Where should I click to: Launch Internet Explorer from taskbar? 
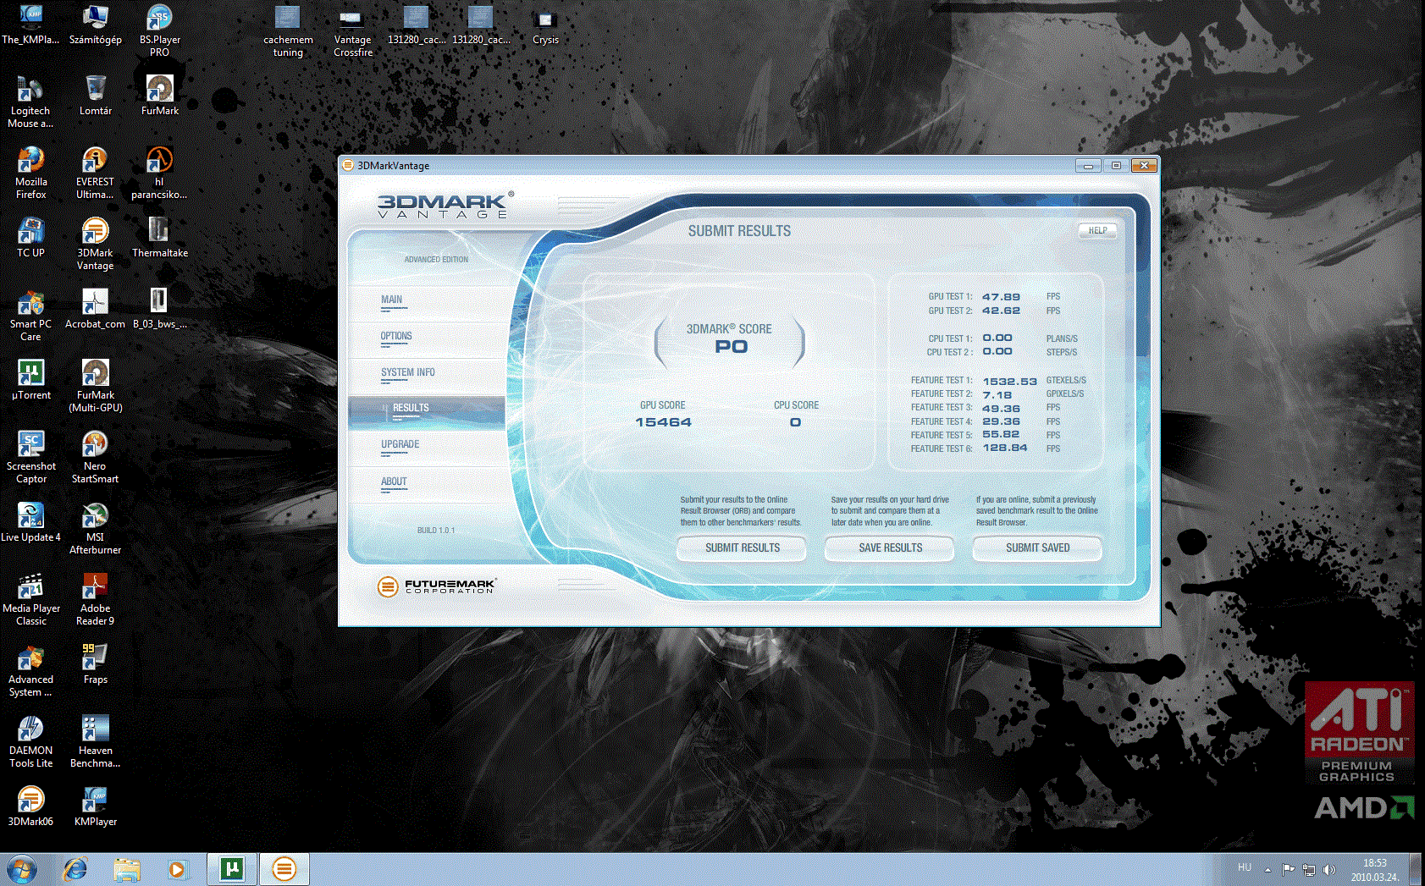[x=75, y=869]
